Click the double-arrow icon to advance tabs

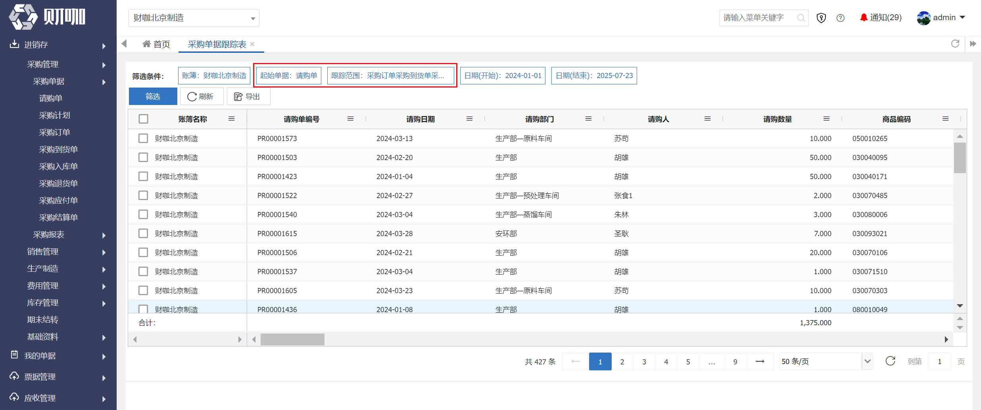[973, 44]
